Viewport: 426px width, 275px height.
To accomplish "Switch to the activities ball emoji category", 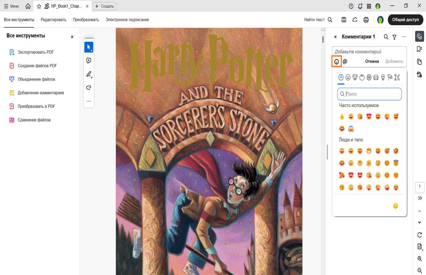I will tap(369, 77).
